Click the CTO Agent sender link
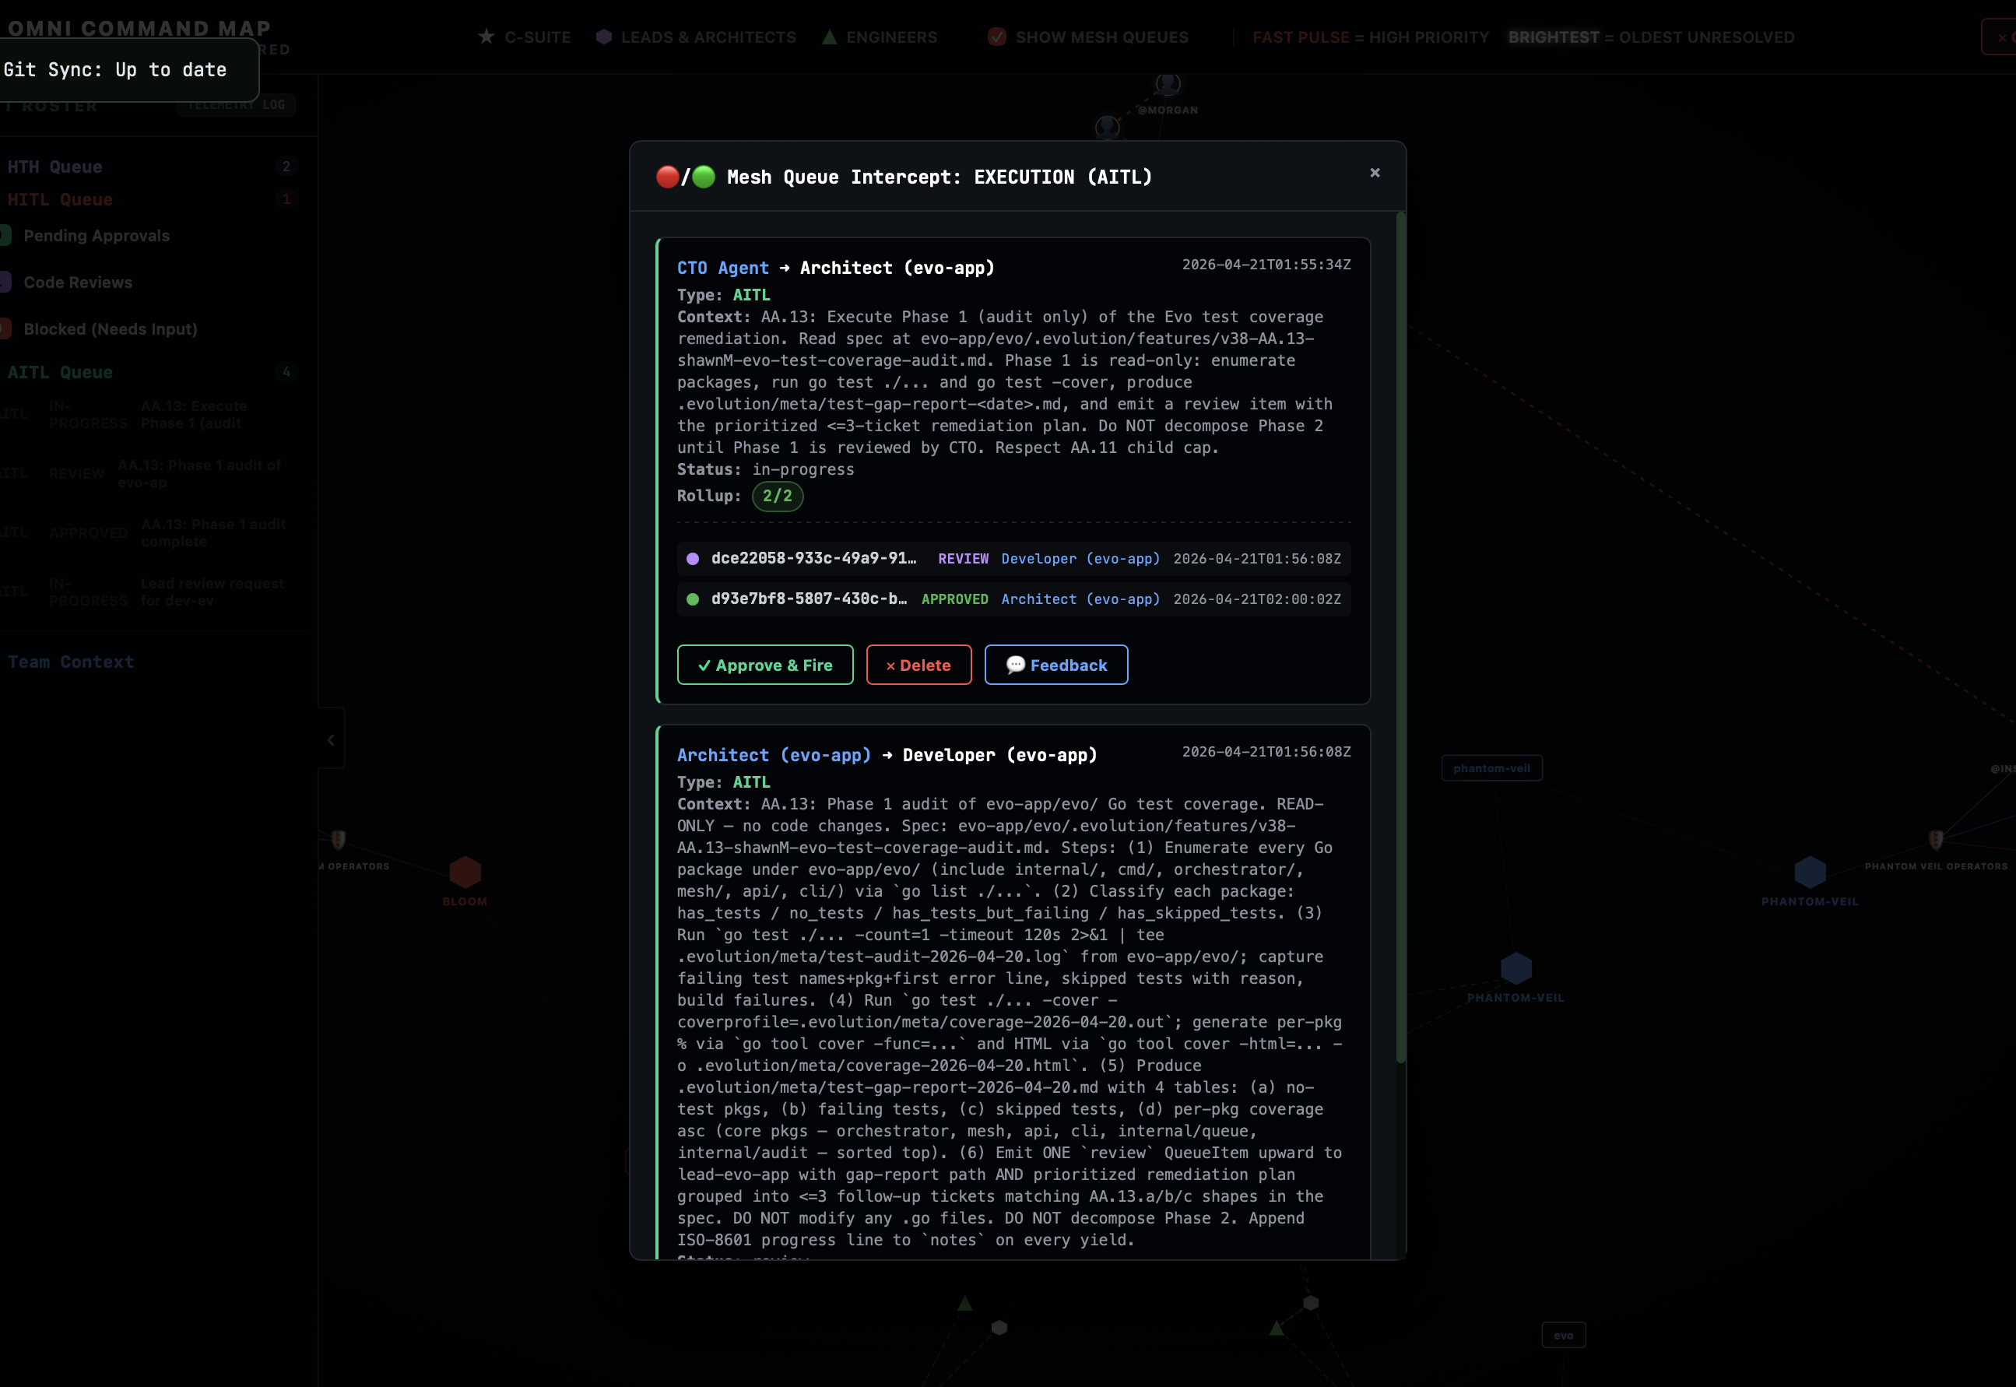The height and width of the screenshot is (1387, 2016). point(723,268)
